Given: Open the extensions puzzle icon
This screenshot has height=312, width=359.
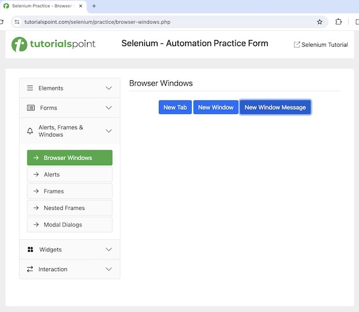Looking at the screenshot, I should click(338, 22).
